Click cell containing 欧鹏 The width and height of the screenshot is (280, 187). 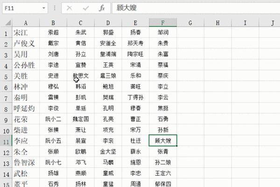point(81,152)
